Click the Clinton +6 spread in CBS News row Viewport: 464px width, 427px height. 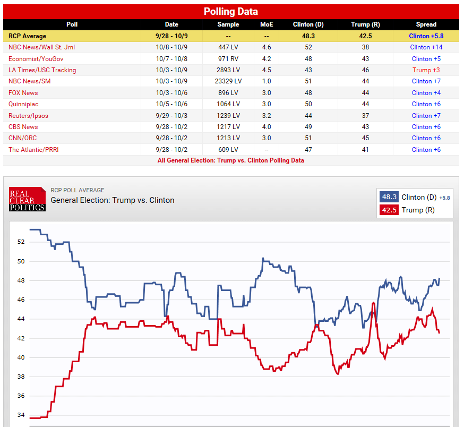tap(426, 127)
